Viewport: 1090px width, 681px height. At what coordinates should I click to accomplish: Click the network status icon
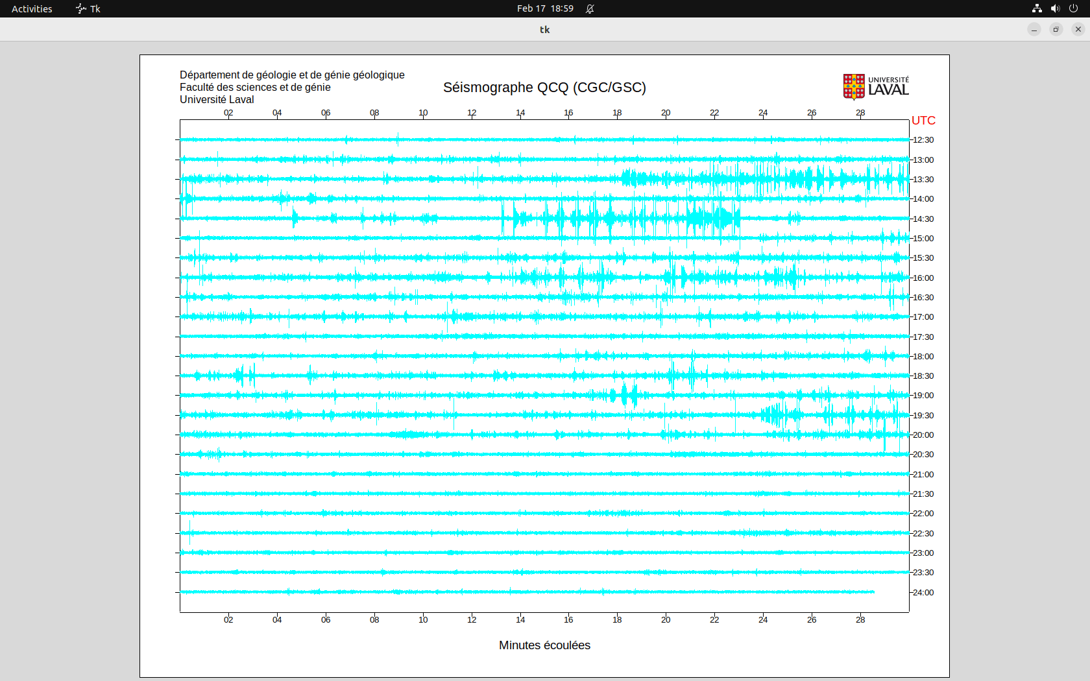click(x=1037, y=8)
